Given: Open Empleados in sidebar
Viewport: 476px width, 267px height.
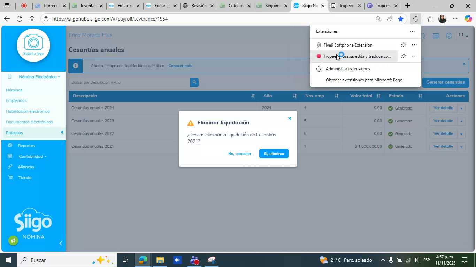Looking at the screenshot, I should 16,100.
